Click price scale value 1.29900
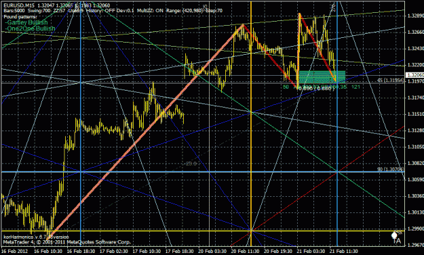The image size is (424, 255). pyautogui.click(x=416, y=229)
